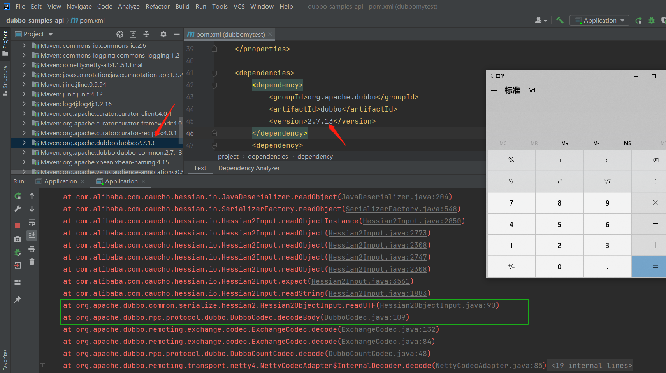Image resolution: width=666 pixels, height=373 pixels.
Task: Stop the running Application process
Action: pos(18,226)
